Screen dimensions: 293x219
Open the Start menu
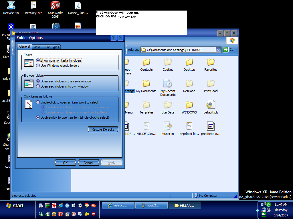click(x=16, y=205)
